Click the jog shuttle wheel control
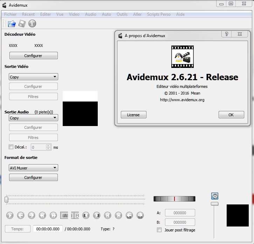The image size is (254, 244). (x=174, y=199)
